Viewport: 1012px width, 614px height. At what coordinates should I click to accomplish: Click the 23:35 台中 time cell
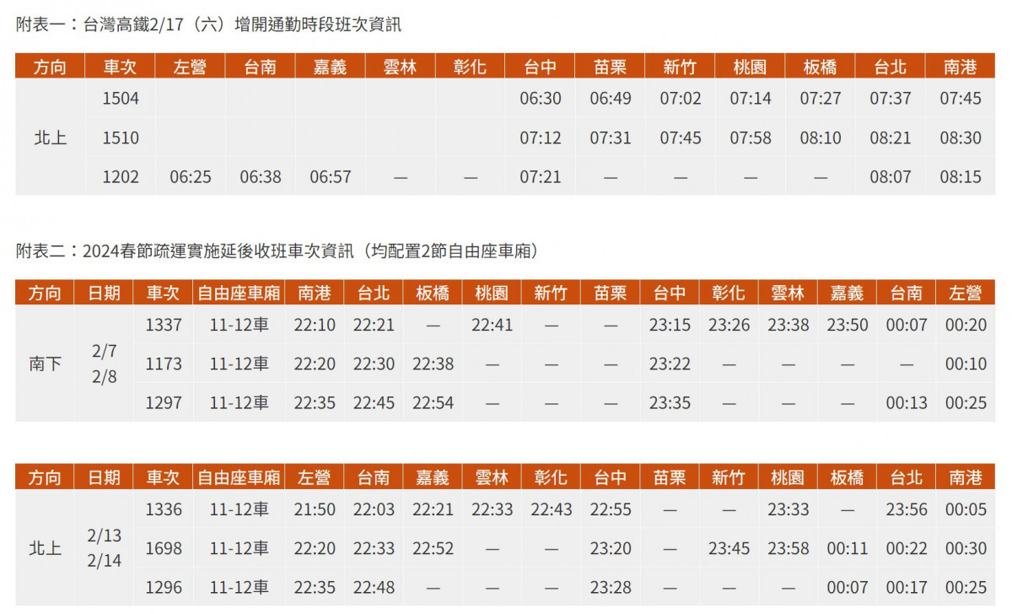point(670,403)
